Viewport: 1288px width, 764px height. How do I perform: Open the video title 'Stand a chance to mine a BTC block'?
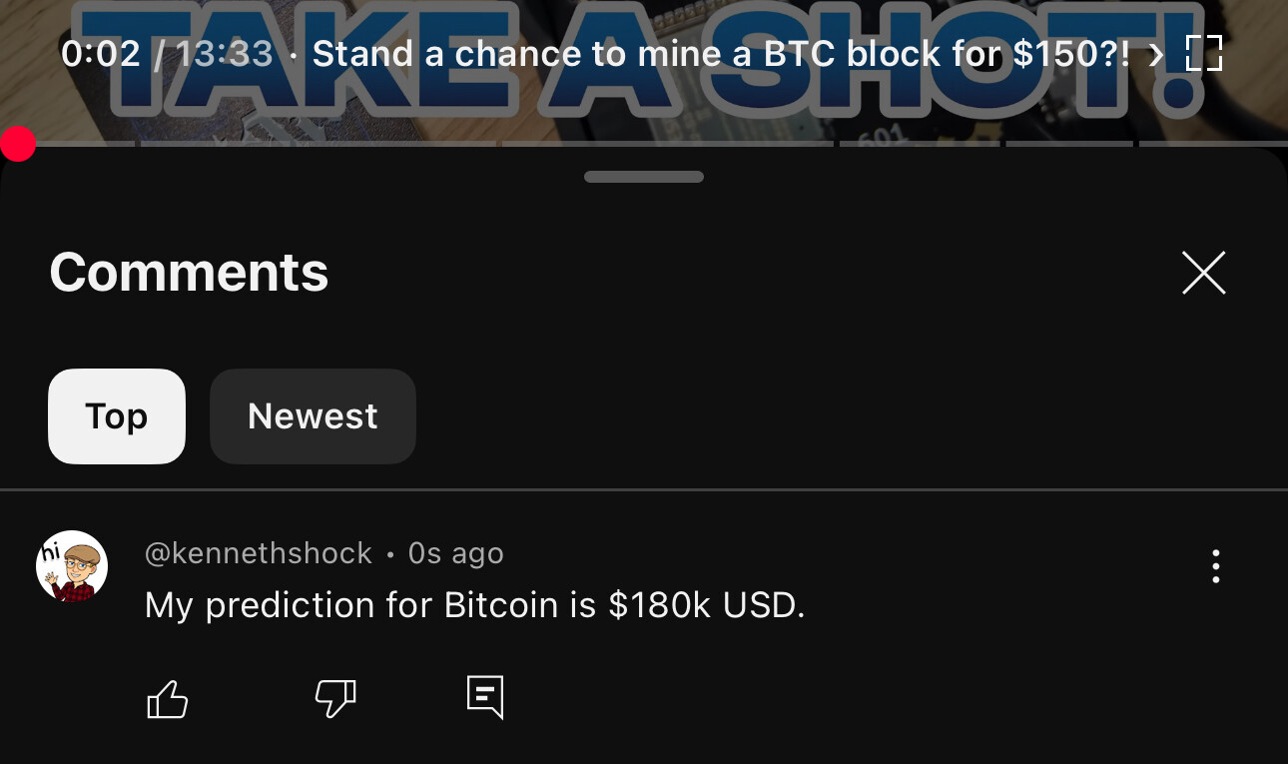[x=722, y=54]
